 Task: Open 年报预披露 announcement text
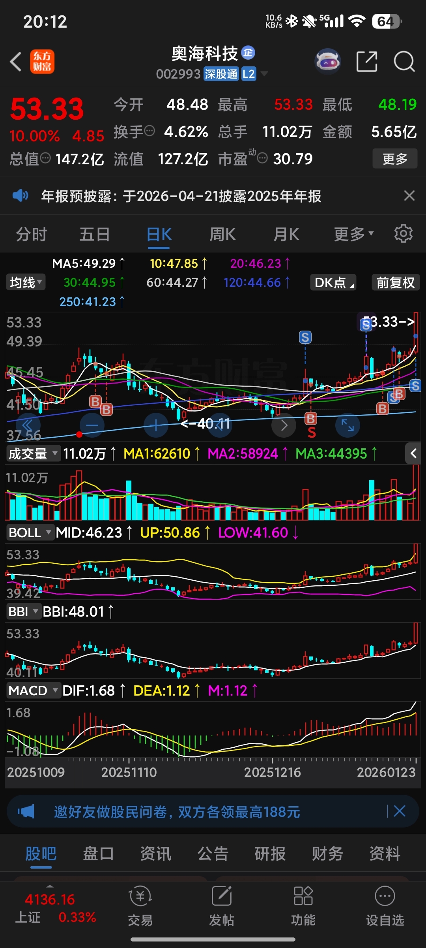click(x=181, y=196)
